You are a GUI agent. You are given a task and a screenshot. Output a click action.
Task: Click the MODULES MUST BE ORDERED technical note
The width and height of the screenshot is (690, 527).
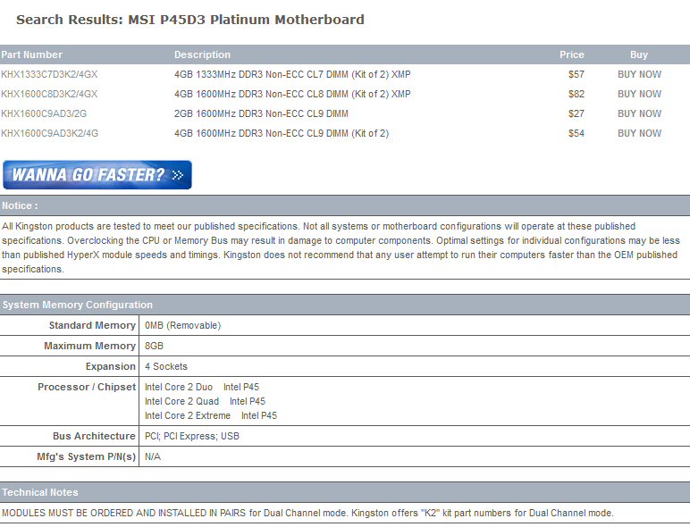point(307,513)
